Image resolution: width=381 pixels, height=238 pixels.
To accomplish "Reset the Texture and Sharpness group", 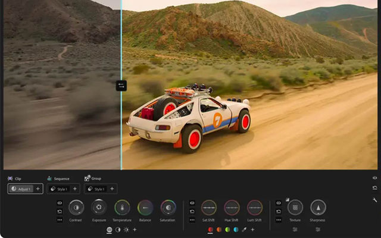I will tap(279, 212).
